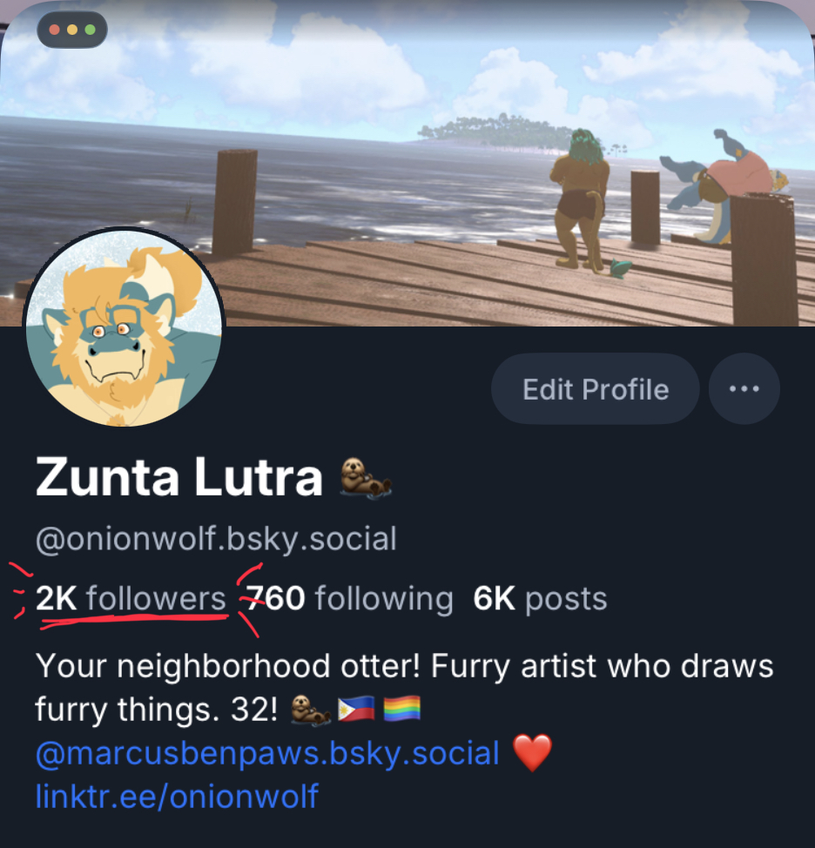Click the otter emoji after 32!

pyautogui.click(x=311, y=710)
